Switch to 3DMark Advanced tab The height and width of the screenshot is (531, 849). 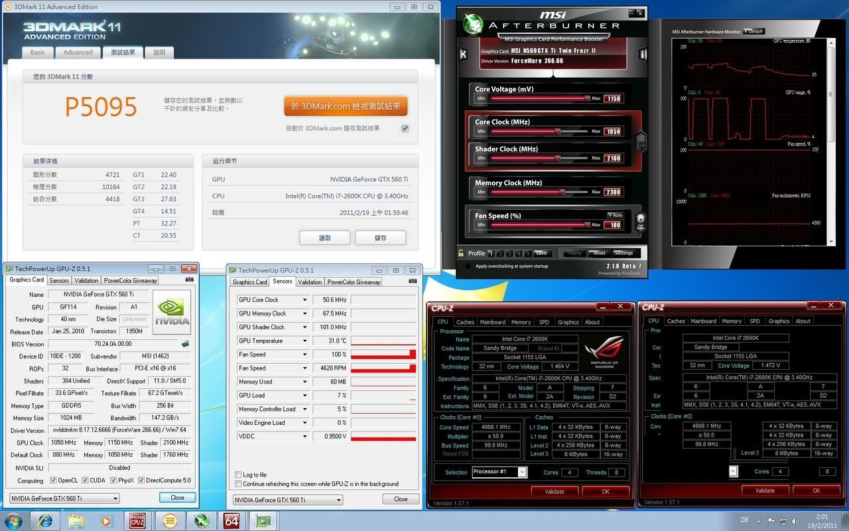[78, 52]
